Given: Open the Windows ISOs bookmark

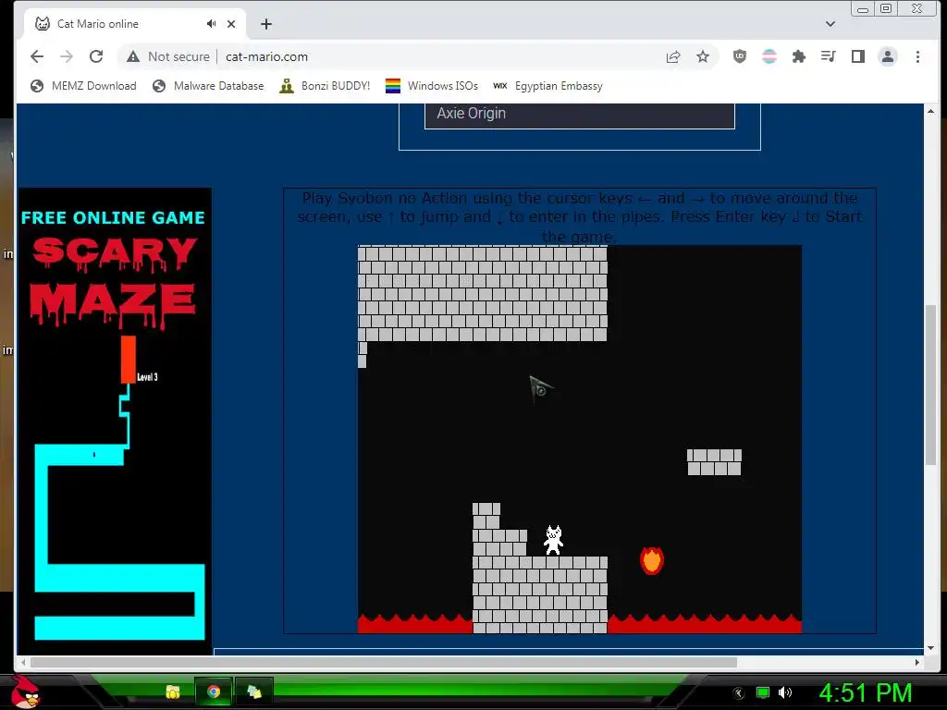Looking at the screenshot, I should tap(432, 86).
